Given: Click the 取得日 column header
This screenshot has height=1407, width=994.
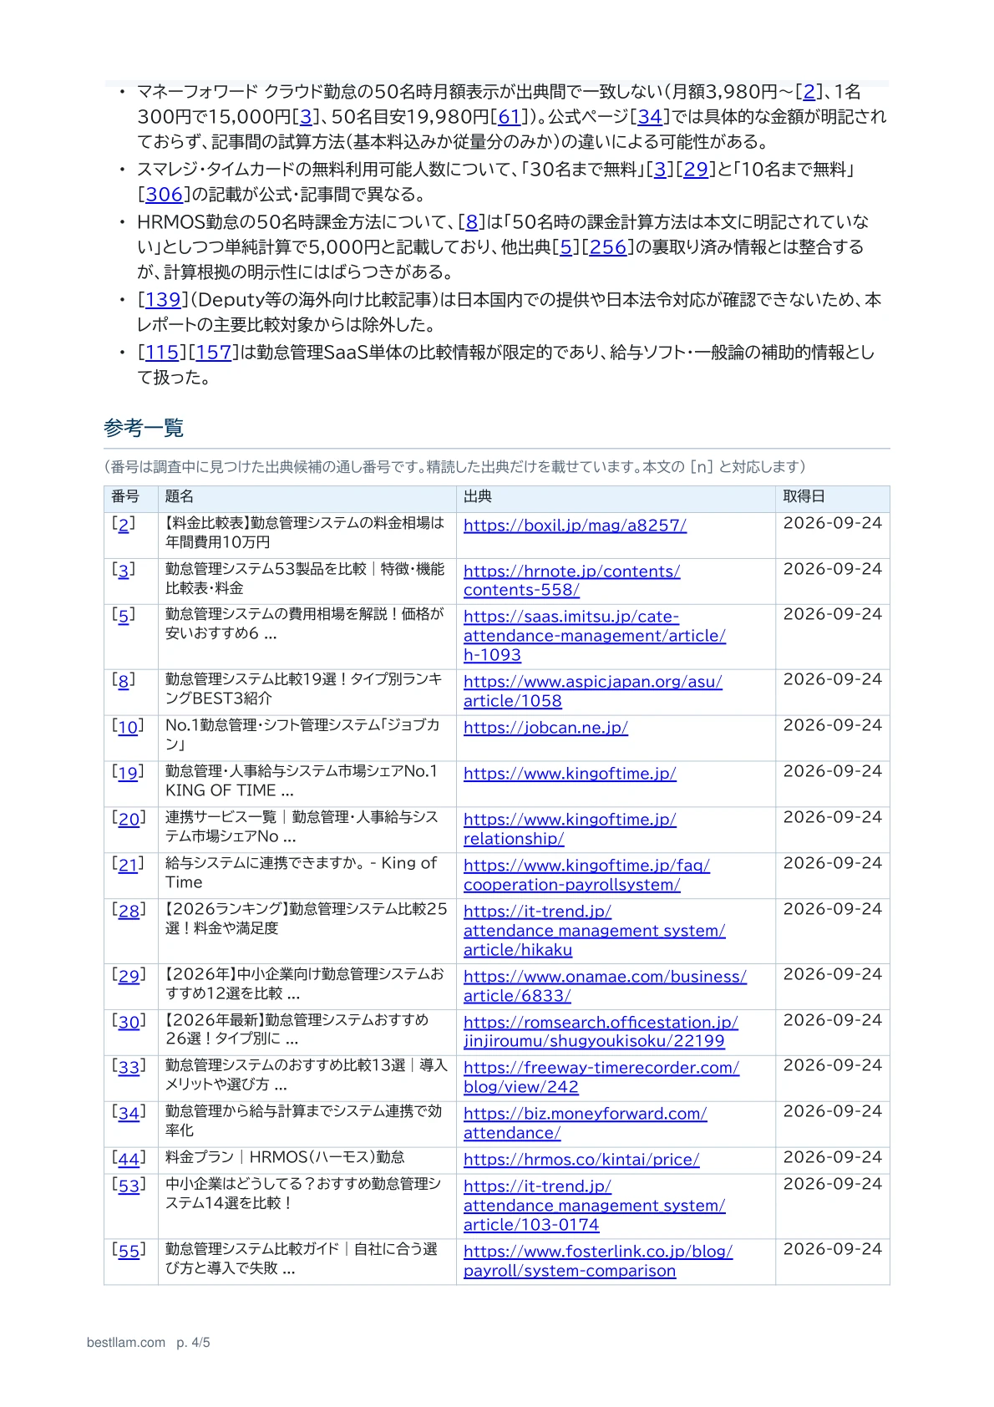Looking at the screenshot, I should point(804,496).
